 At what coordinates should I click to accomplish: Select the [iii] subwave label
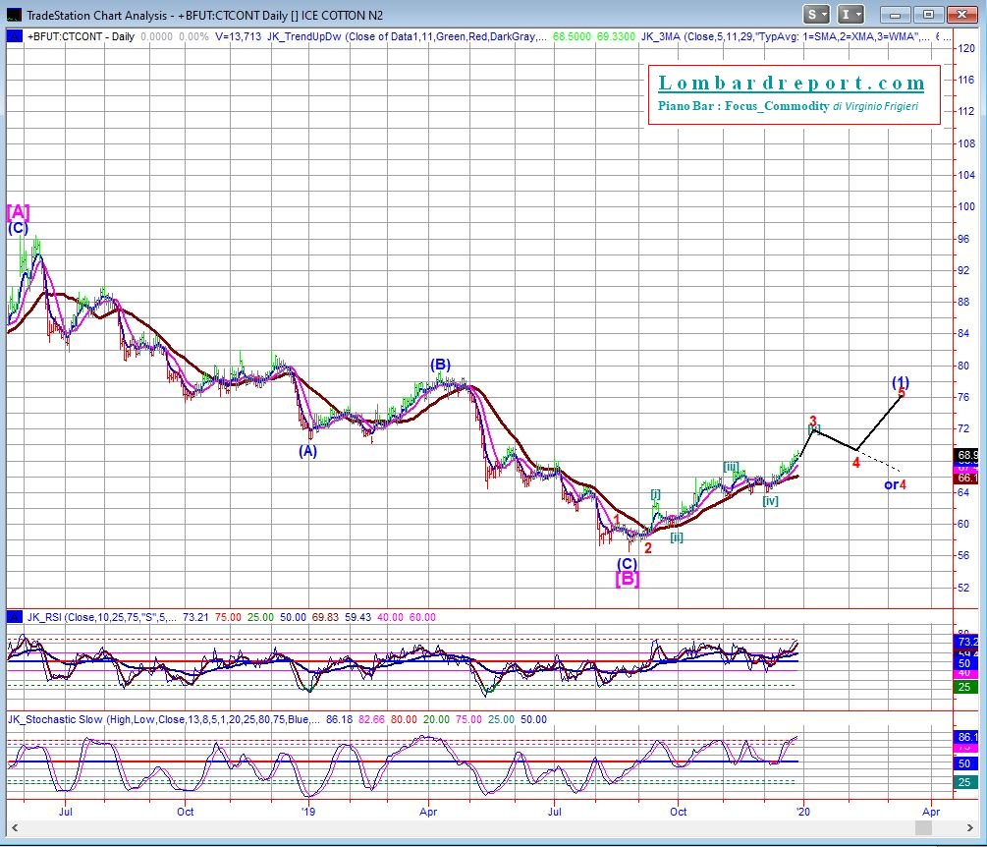[x=731, y=466]
